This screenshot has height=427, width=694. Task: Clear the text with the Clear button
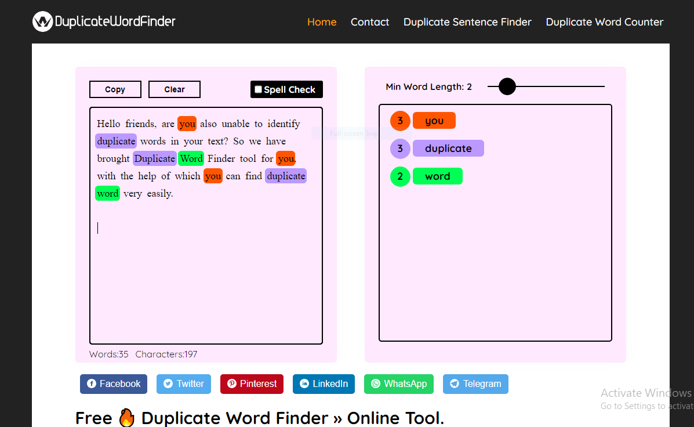click(x=174, y=89)
